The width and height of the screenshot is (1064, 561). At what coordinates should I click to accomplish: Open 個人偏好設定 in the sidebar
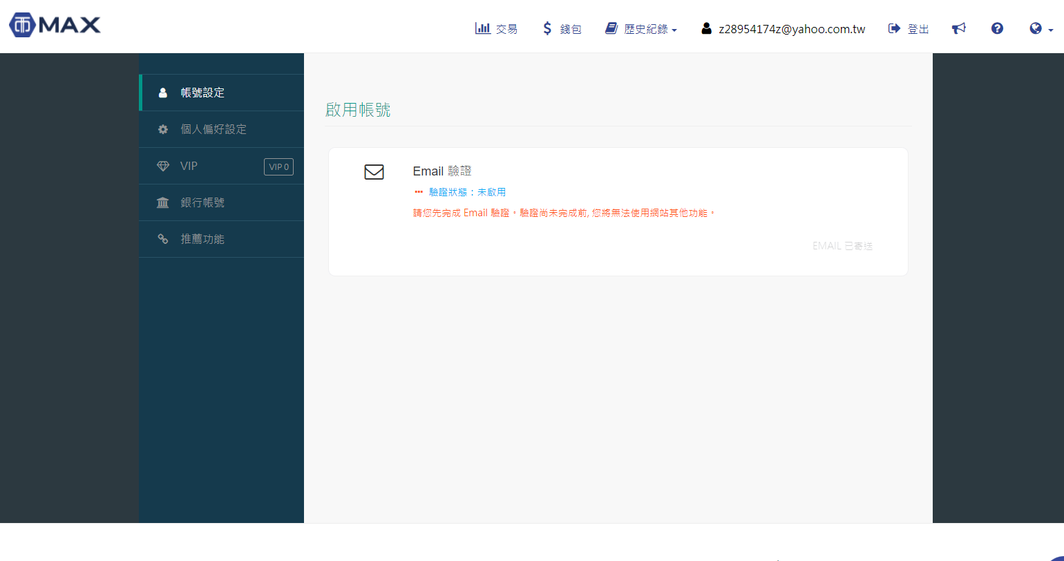(213, 129)
